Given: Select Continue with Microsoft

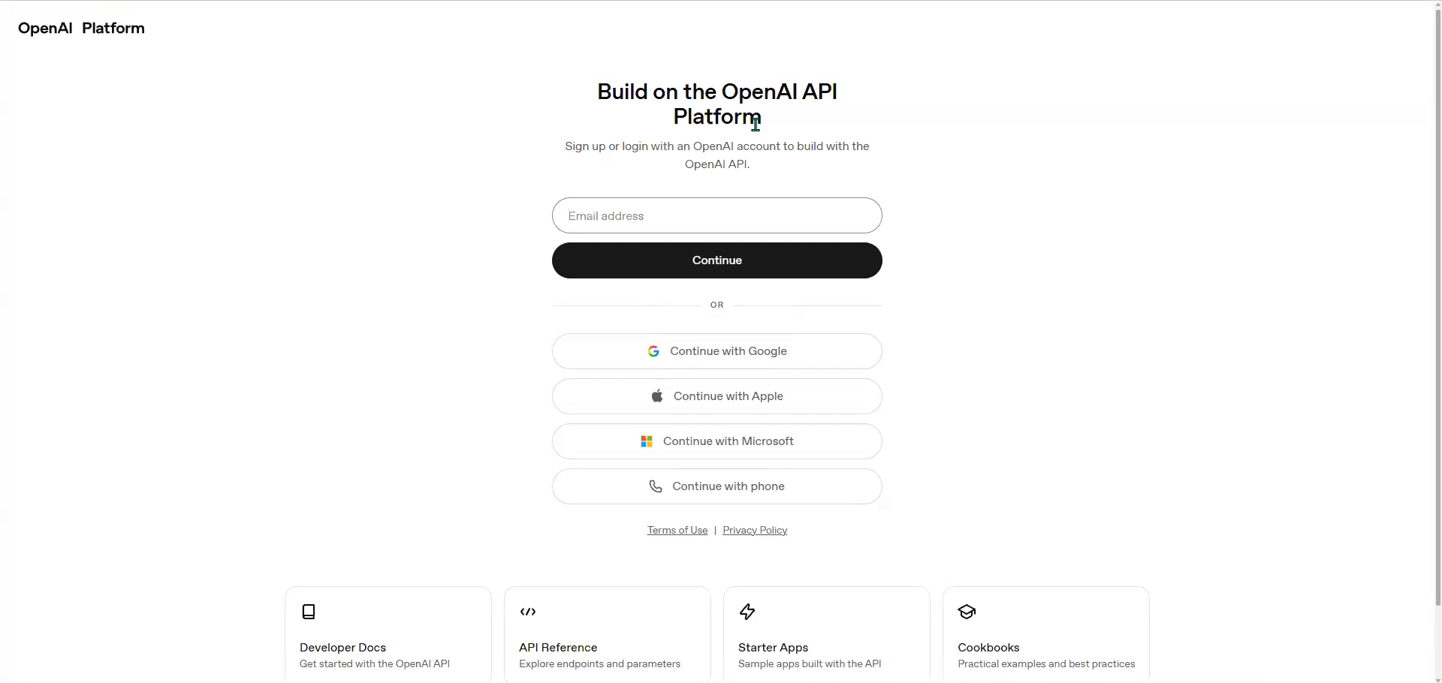Looking at the screenshot, I should [x=717, y=441].
